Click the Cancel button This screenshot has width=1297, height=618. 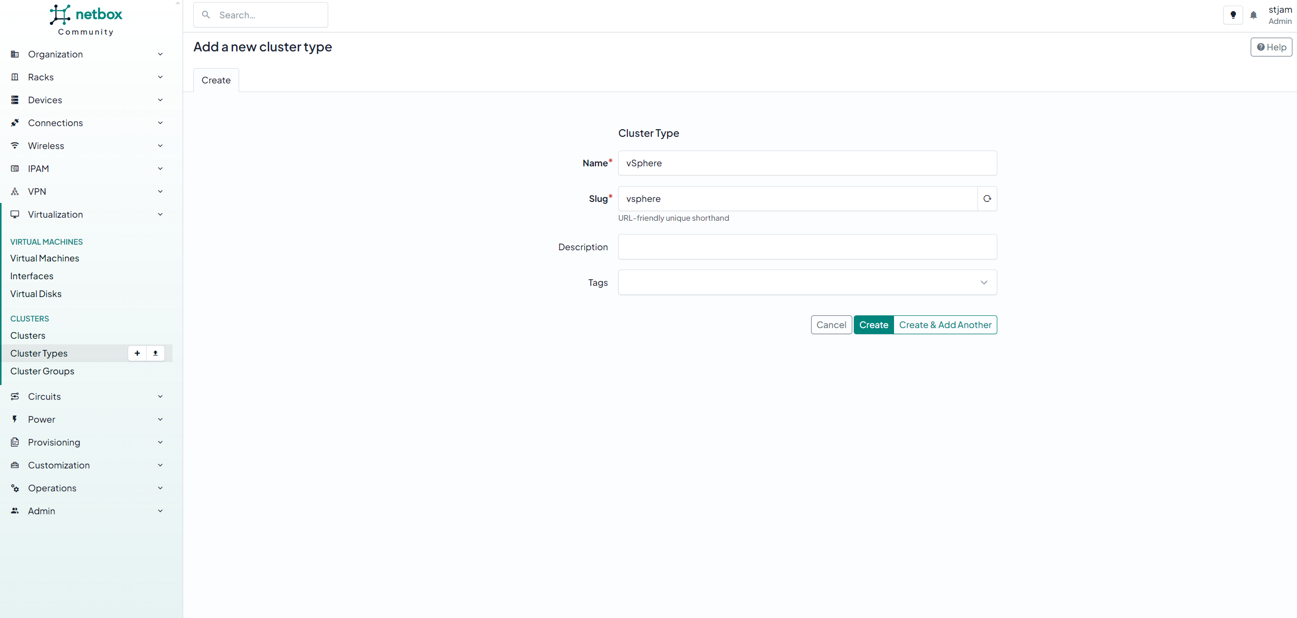tap(831, 325)
